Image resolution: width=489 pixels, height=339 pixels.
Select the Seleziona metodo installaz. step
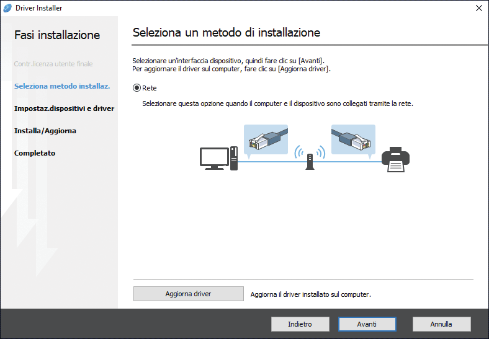click(x=62, y=86)
